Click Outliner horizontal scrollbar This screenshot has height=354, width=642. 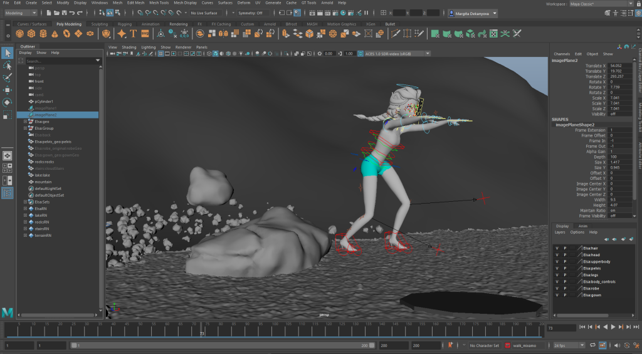58,315
